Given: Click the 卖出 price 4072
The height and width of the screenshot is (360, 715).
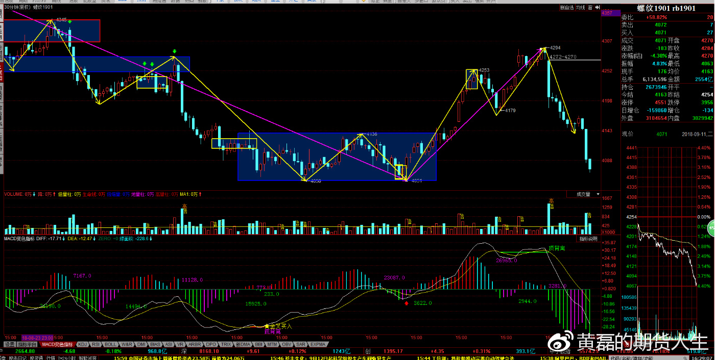Looking at the screenshot, I should (660, 24).
